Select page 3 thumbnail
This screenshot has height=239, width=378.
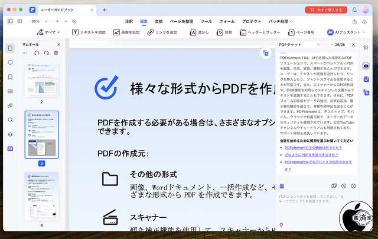(x=41, y=135)
